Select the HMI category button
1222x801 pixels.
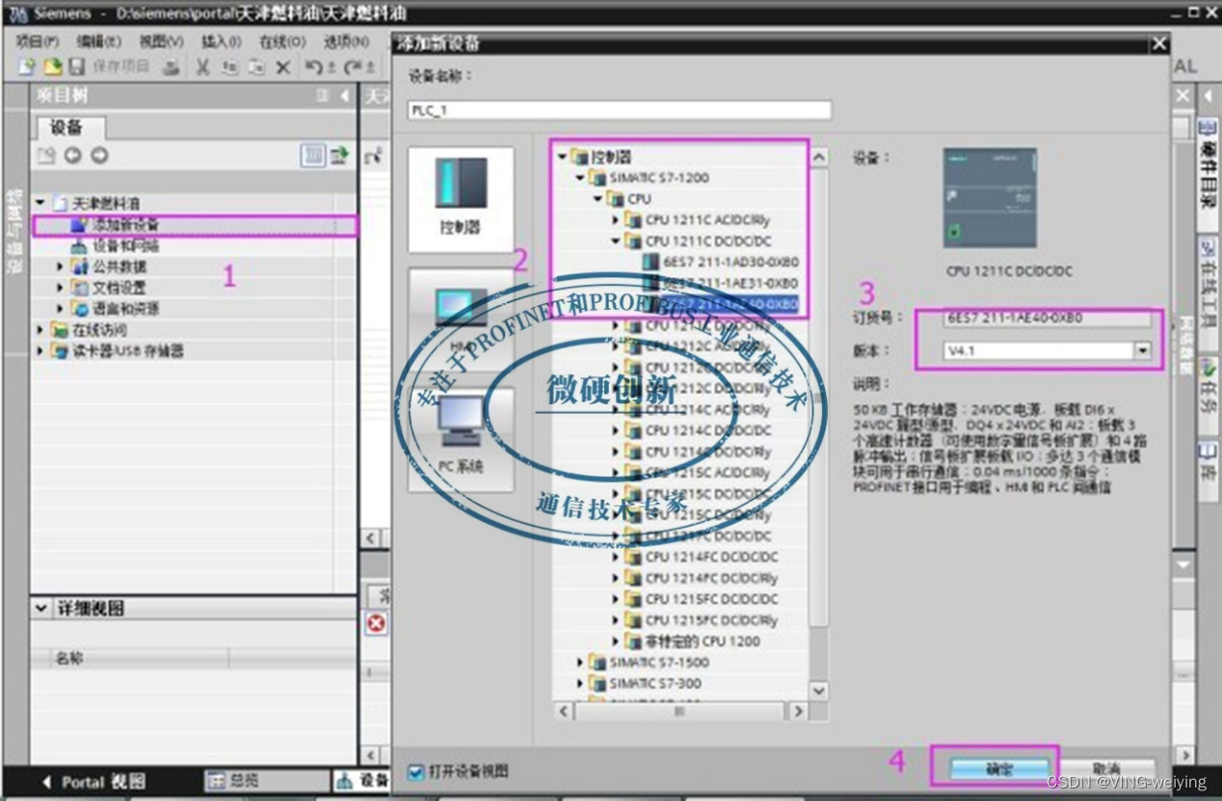pos(461,321)
